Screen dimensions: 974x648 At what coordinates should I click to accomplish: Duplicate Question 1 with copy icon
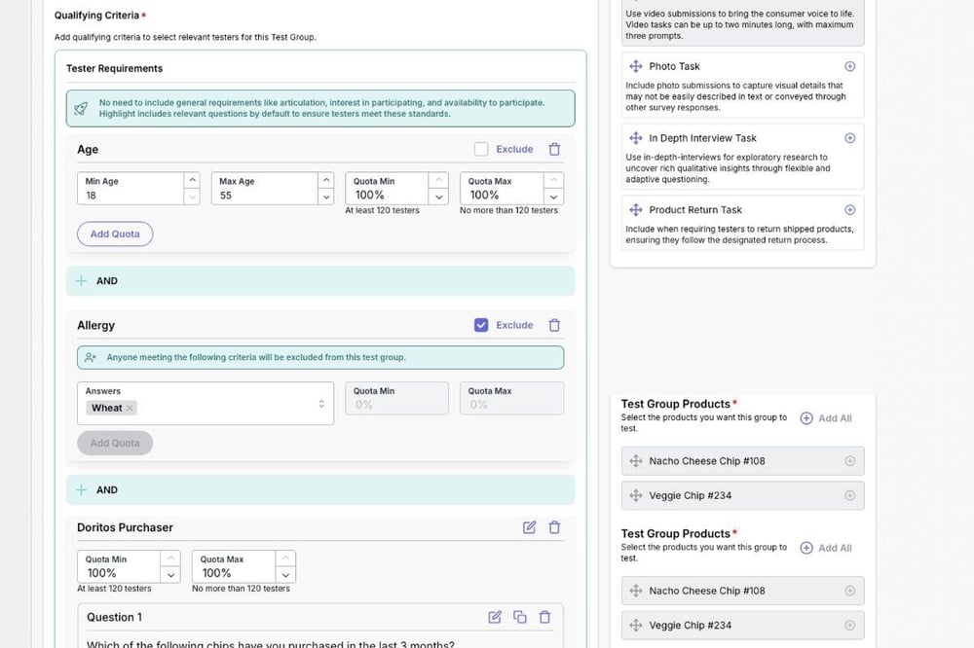coord(520,617)
